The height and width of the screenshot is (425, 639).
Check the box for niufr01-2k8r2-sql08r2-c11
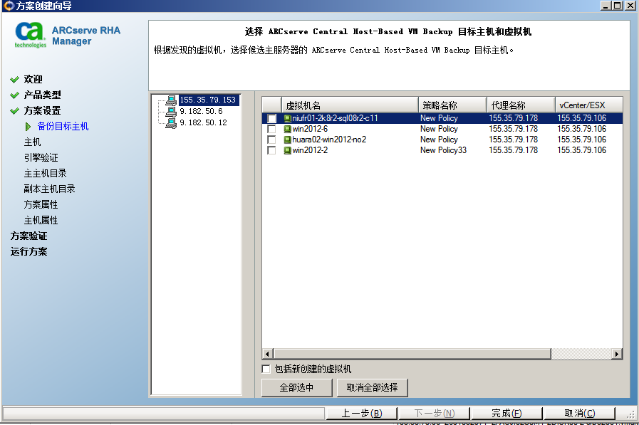(x=271, y=118)
